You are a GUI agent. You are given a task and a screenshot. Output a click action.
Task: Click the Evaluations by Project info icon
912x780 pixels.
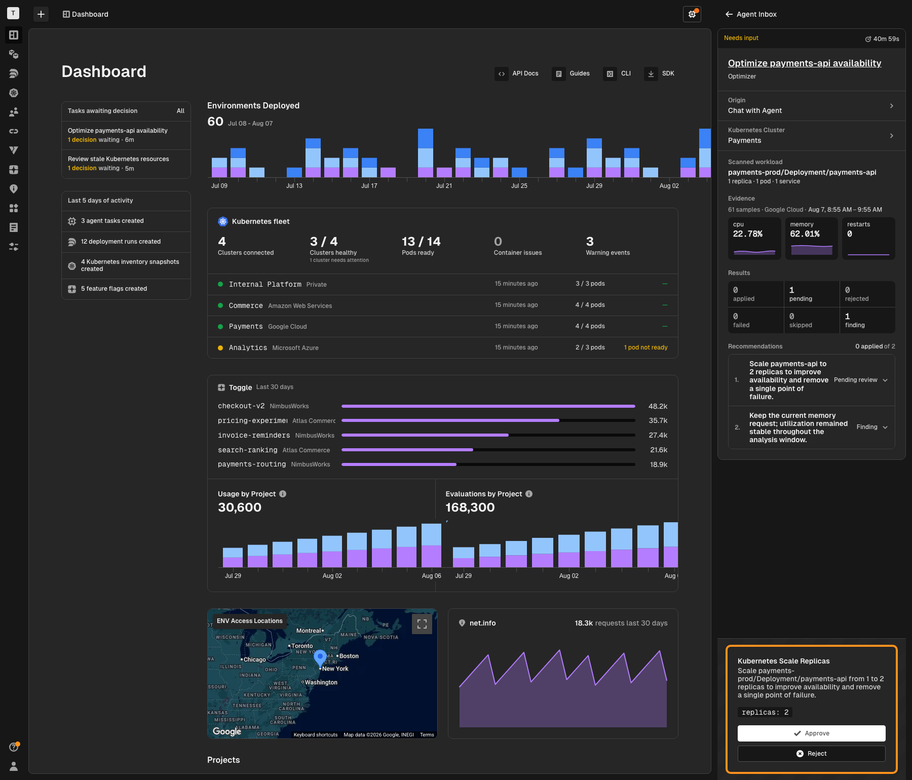coord(529,494)
